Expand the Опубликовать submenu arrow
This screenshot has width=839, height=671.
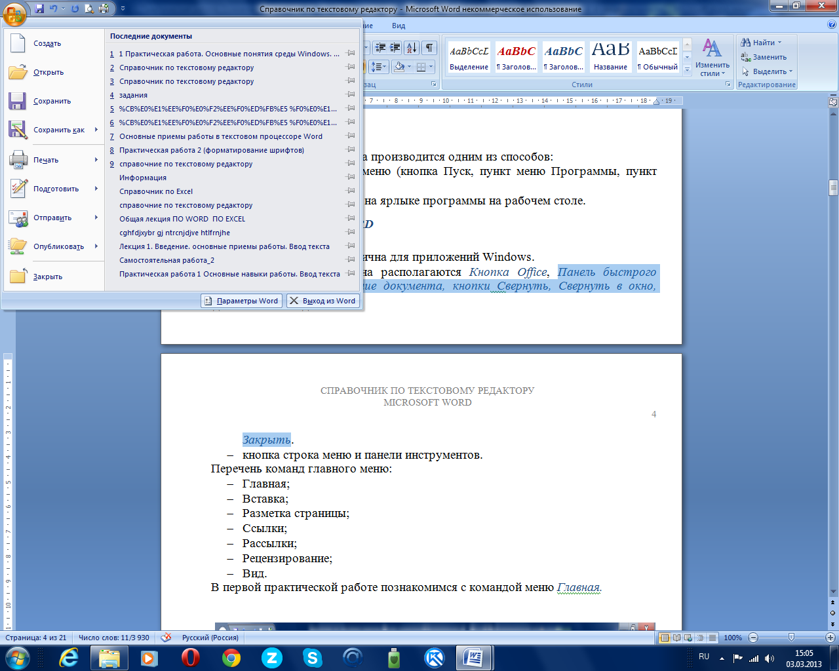(x=96, y=246)
